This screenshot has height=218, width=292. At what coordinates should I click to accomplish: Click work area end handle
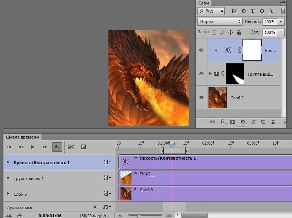(187, 151)
